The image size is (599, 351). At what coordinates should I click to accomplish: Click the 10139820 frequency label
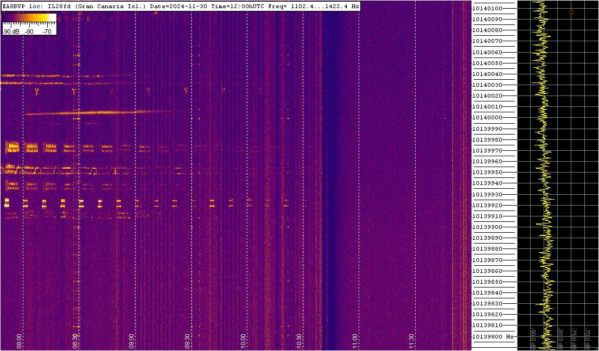tap(487, 315)
